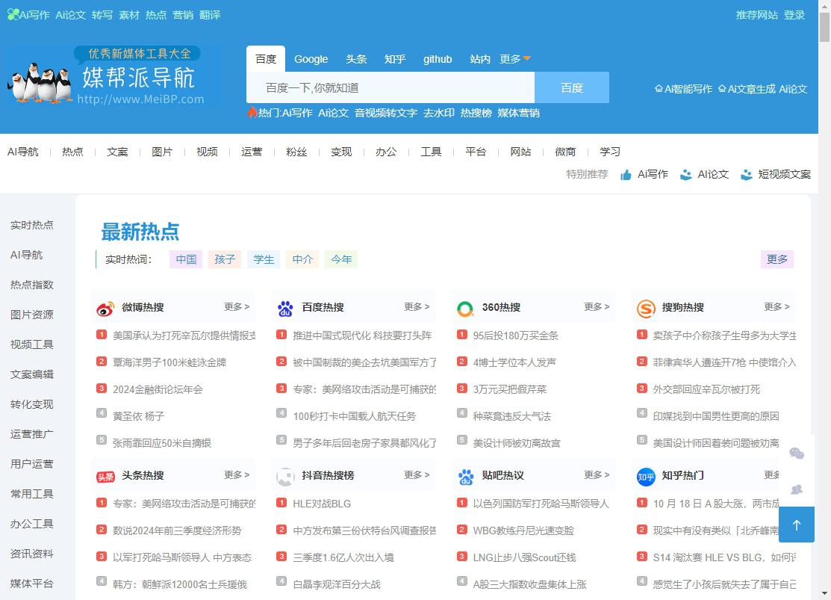Click the icon beside AI论文 recommendation
This screenshot has width=831, height=600.
(x=686, y=175)
